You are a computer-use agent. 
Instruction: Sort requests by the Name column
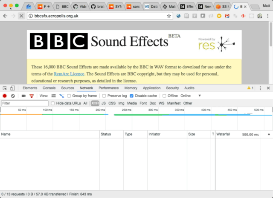pyautogui.click(x=49, y=134)
